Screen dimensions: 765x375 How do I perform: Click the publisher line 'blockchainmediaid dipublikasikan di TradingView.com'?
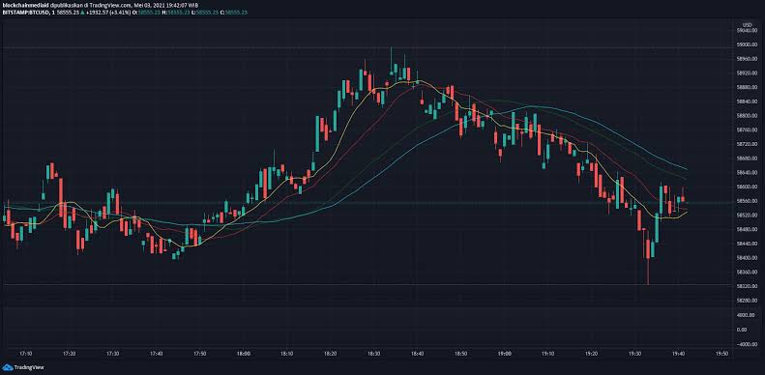(67, 5)
